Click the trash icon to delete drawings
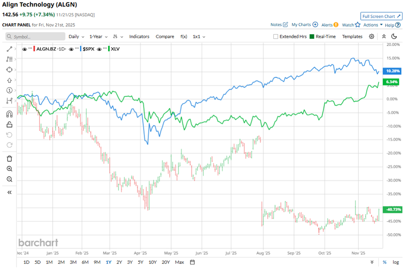406x268 pixels. click(x=10, y=158)
